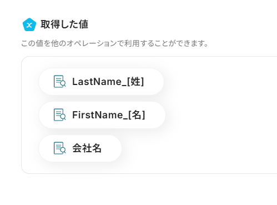Select the FirstName_[名] value chip

pyautogui.click(x=102, y=115)
